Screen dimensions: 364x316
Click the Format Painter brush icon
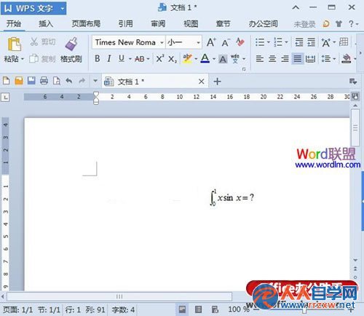click(x=71, y=44)
